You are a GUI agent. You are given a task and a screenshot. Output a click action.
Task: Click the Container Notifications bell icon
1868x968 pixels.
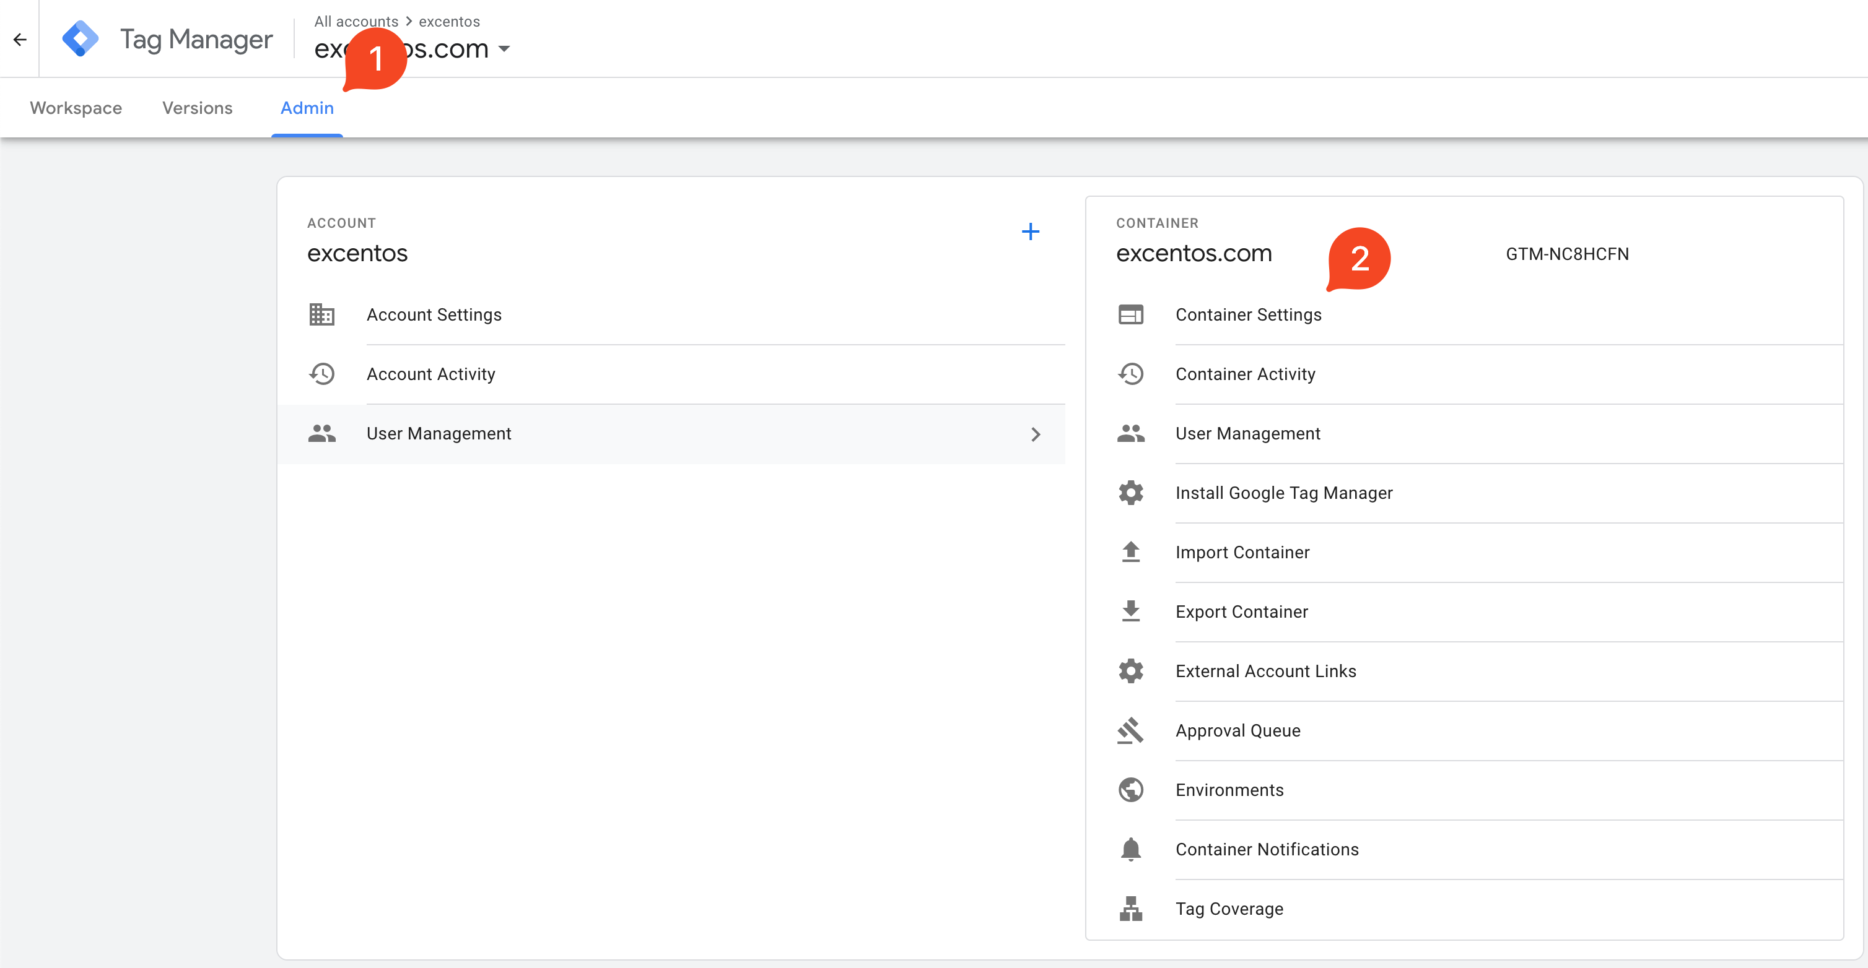pyautogui.click(x=1130, y=849)
